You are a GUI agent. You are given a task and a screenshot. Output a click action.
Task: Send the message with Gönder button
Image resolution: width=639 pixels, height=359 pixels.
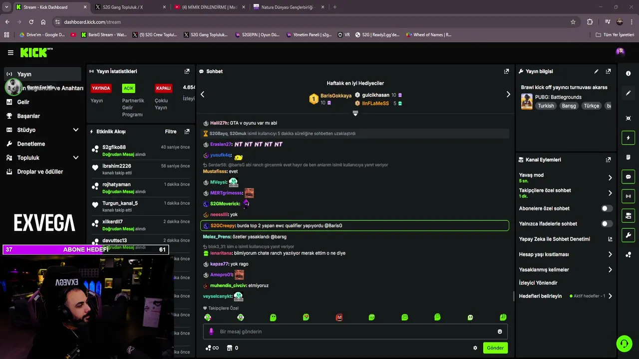(495, 348)
